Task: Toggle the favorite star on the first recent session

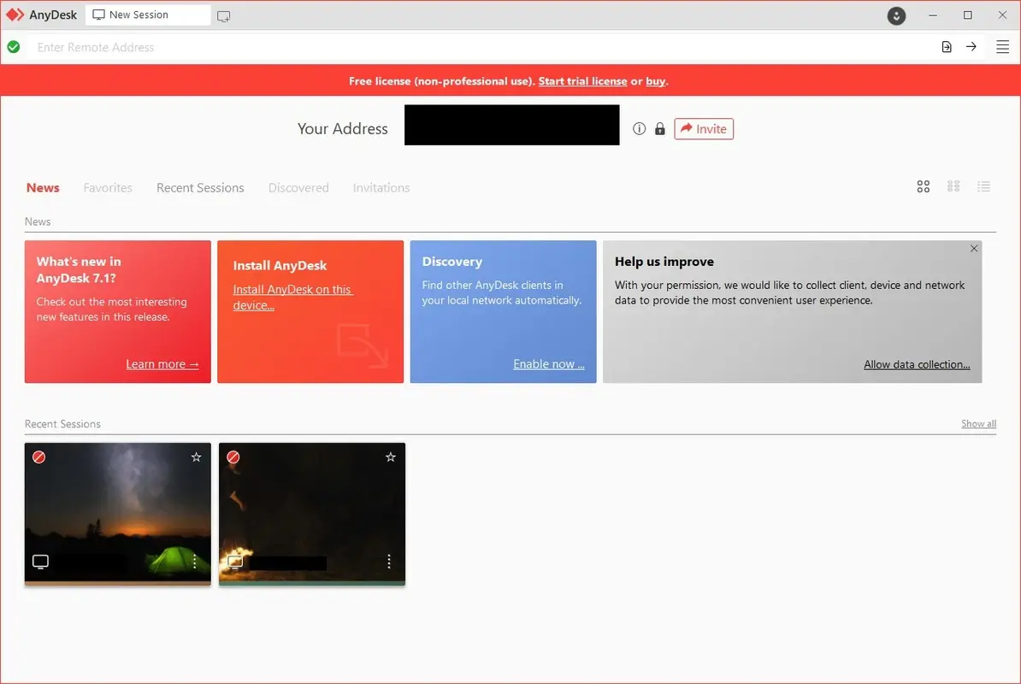Action: [196, 457]
